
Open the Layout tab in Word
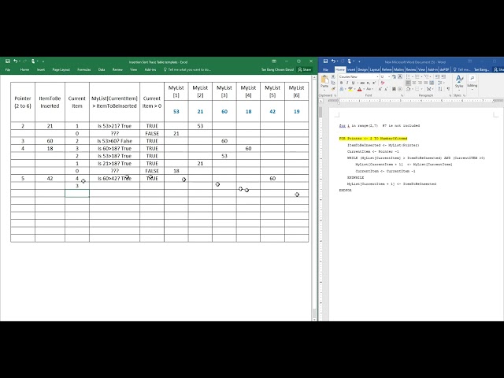(x=375, y=69)
